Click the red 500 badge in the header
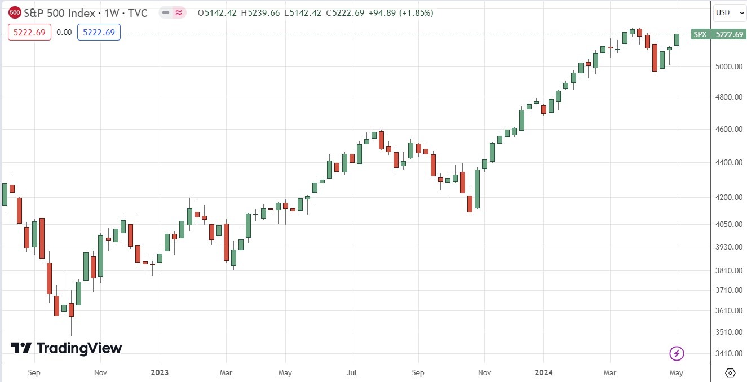This screenshot has width=747, height=382. pyautogui.click(x=15, y=12)
